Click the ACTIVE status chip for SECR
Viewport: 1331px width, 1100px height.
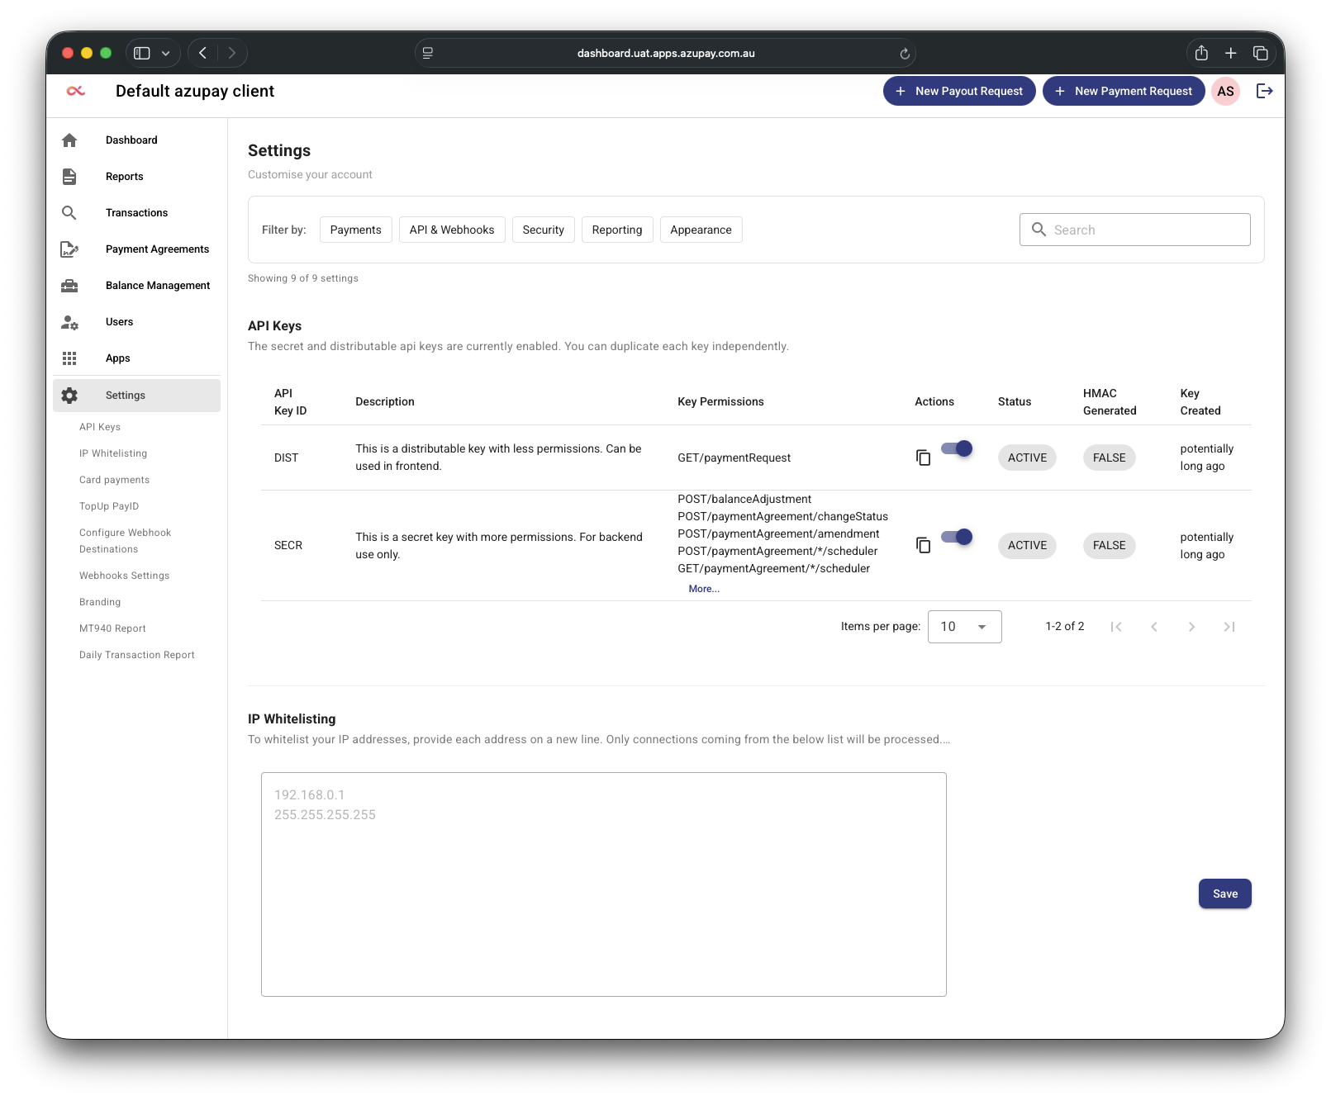(x=1027, y=545)
